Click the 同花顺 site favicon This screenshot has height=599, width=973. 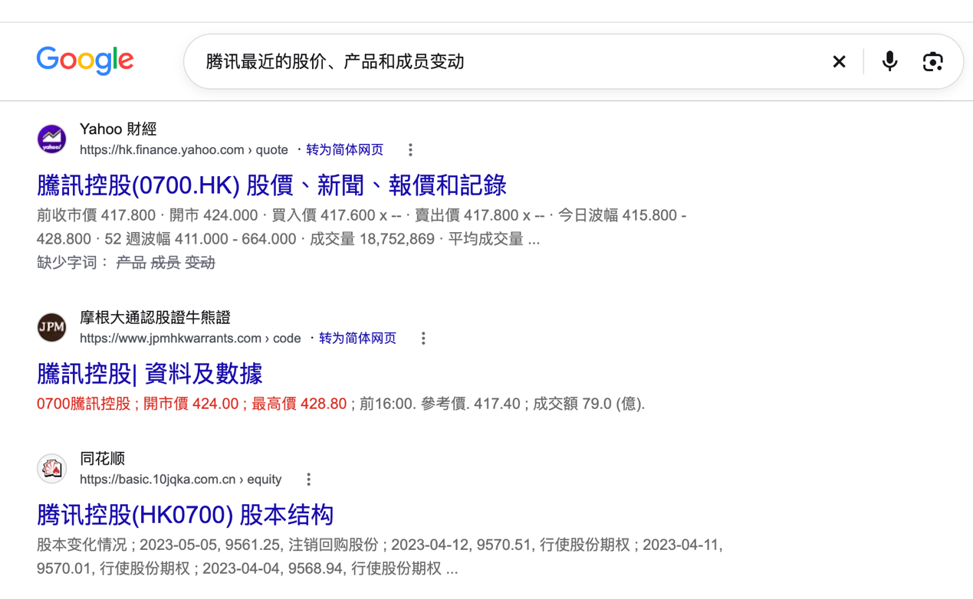[52, 469]
